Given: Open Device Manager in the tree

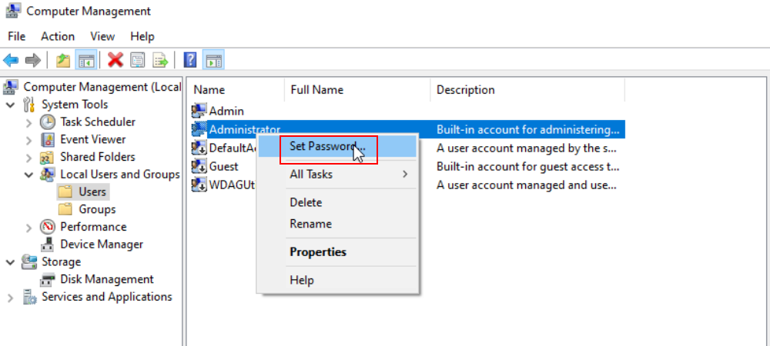Looking at the screenshot, I should [x=102, y=245].
